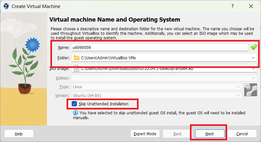
Task: Click the Help button
Action: tap(19, 134)
